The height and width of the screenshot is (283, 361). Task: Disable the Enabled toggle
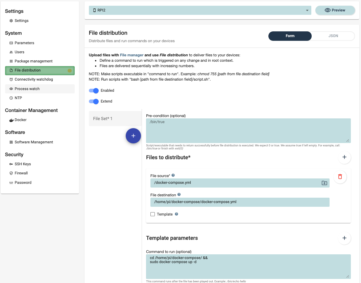click(x=94, y=90)
